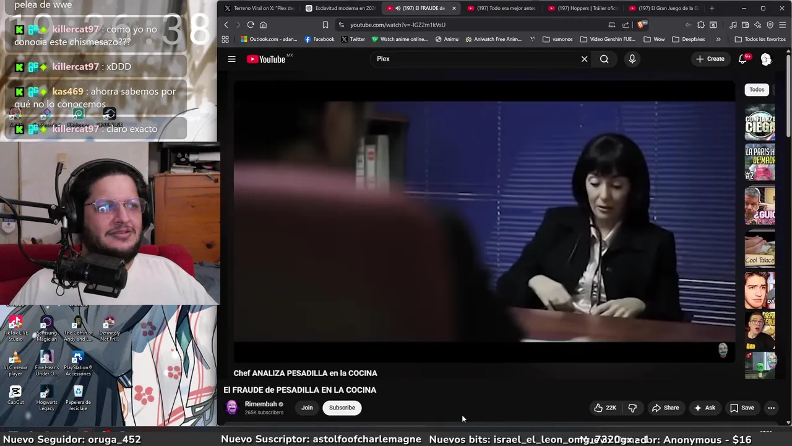Open Rimembah channel name link
The height and width of the screenshot is (446, 792).
tap(260, 404)
